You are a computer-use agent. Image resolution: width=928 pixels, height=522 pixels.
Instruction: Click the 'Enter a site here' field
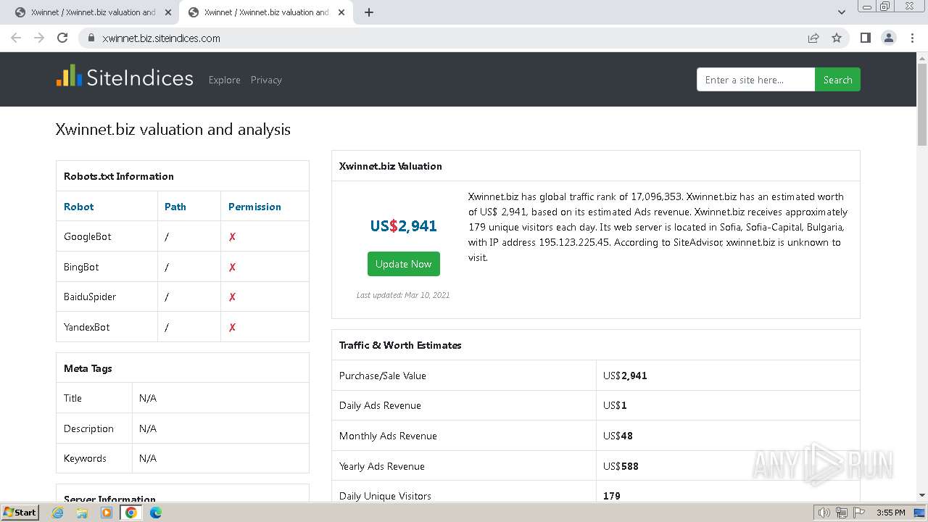point(755,80)
